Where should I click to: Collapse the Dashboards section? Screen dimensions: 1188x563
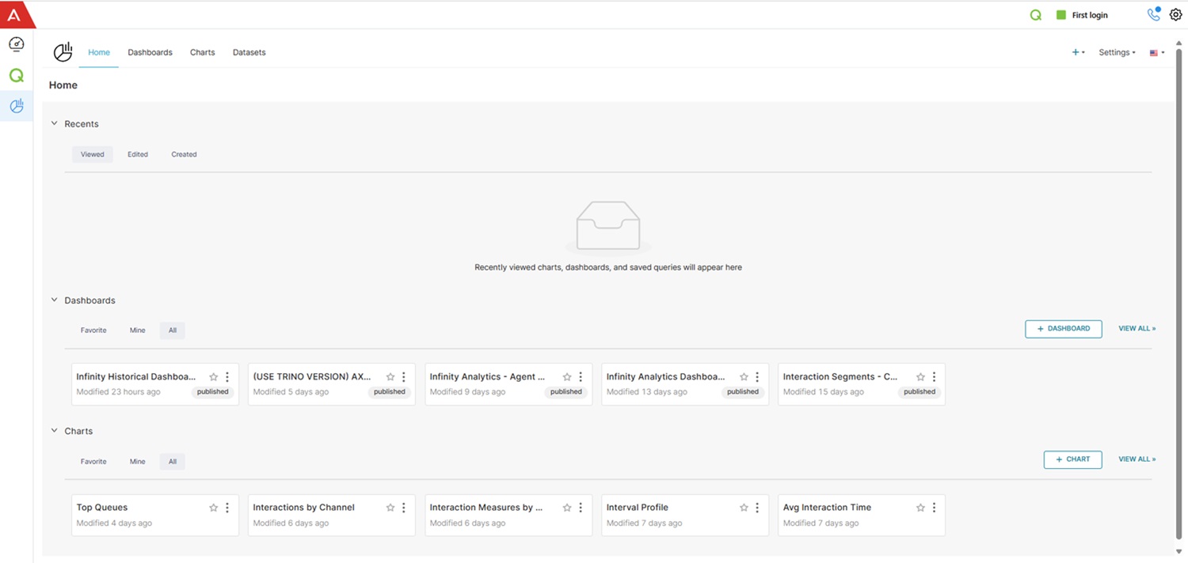coord(55,300)
